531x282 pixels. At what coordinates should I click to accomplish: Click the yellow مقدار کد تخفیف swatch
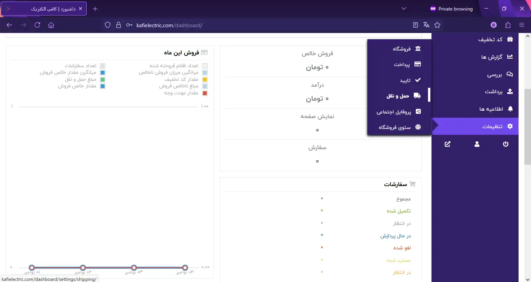[x=205, y=79]
